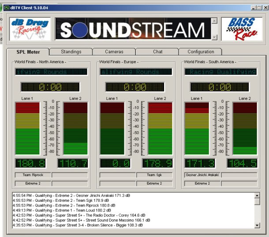The image size is (269, 237).
Task: Click the South America Lane 2 level meter
Action: (245, 129)
